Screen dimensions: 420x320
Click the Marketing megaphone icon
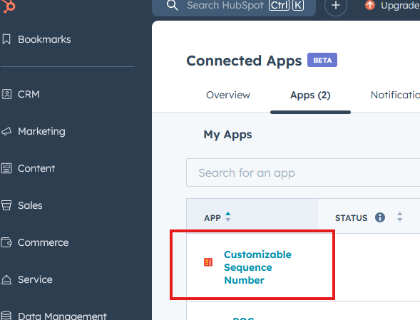(6, 131)
